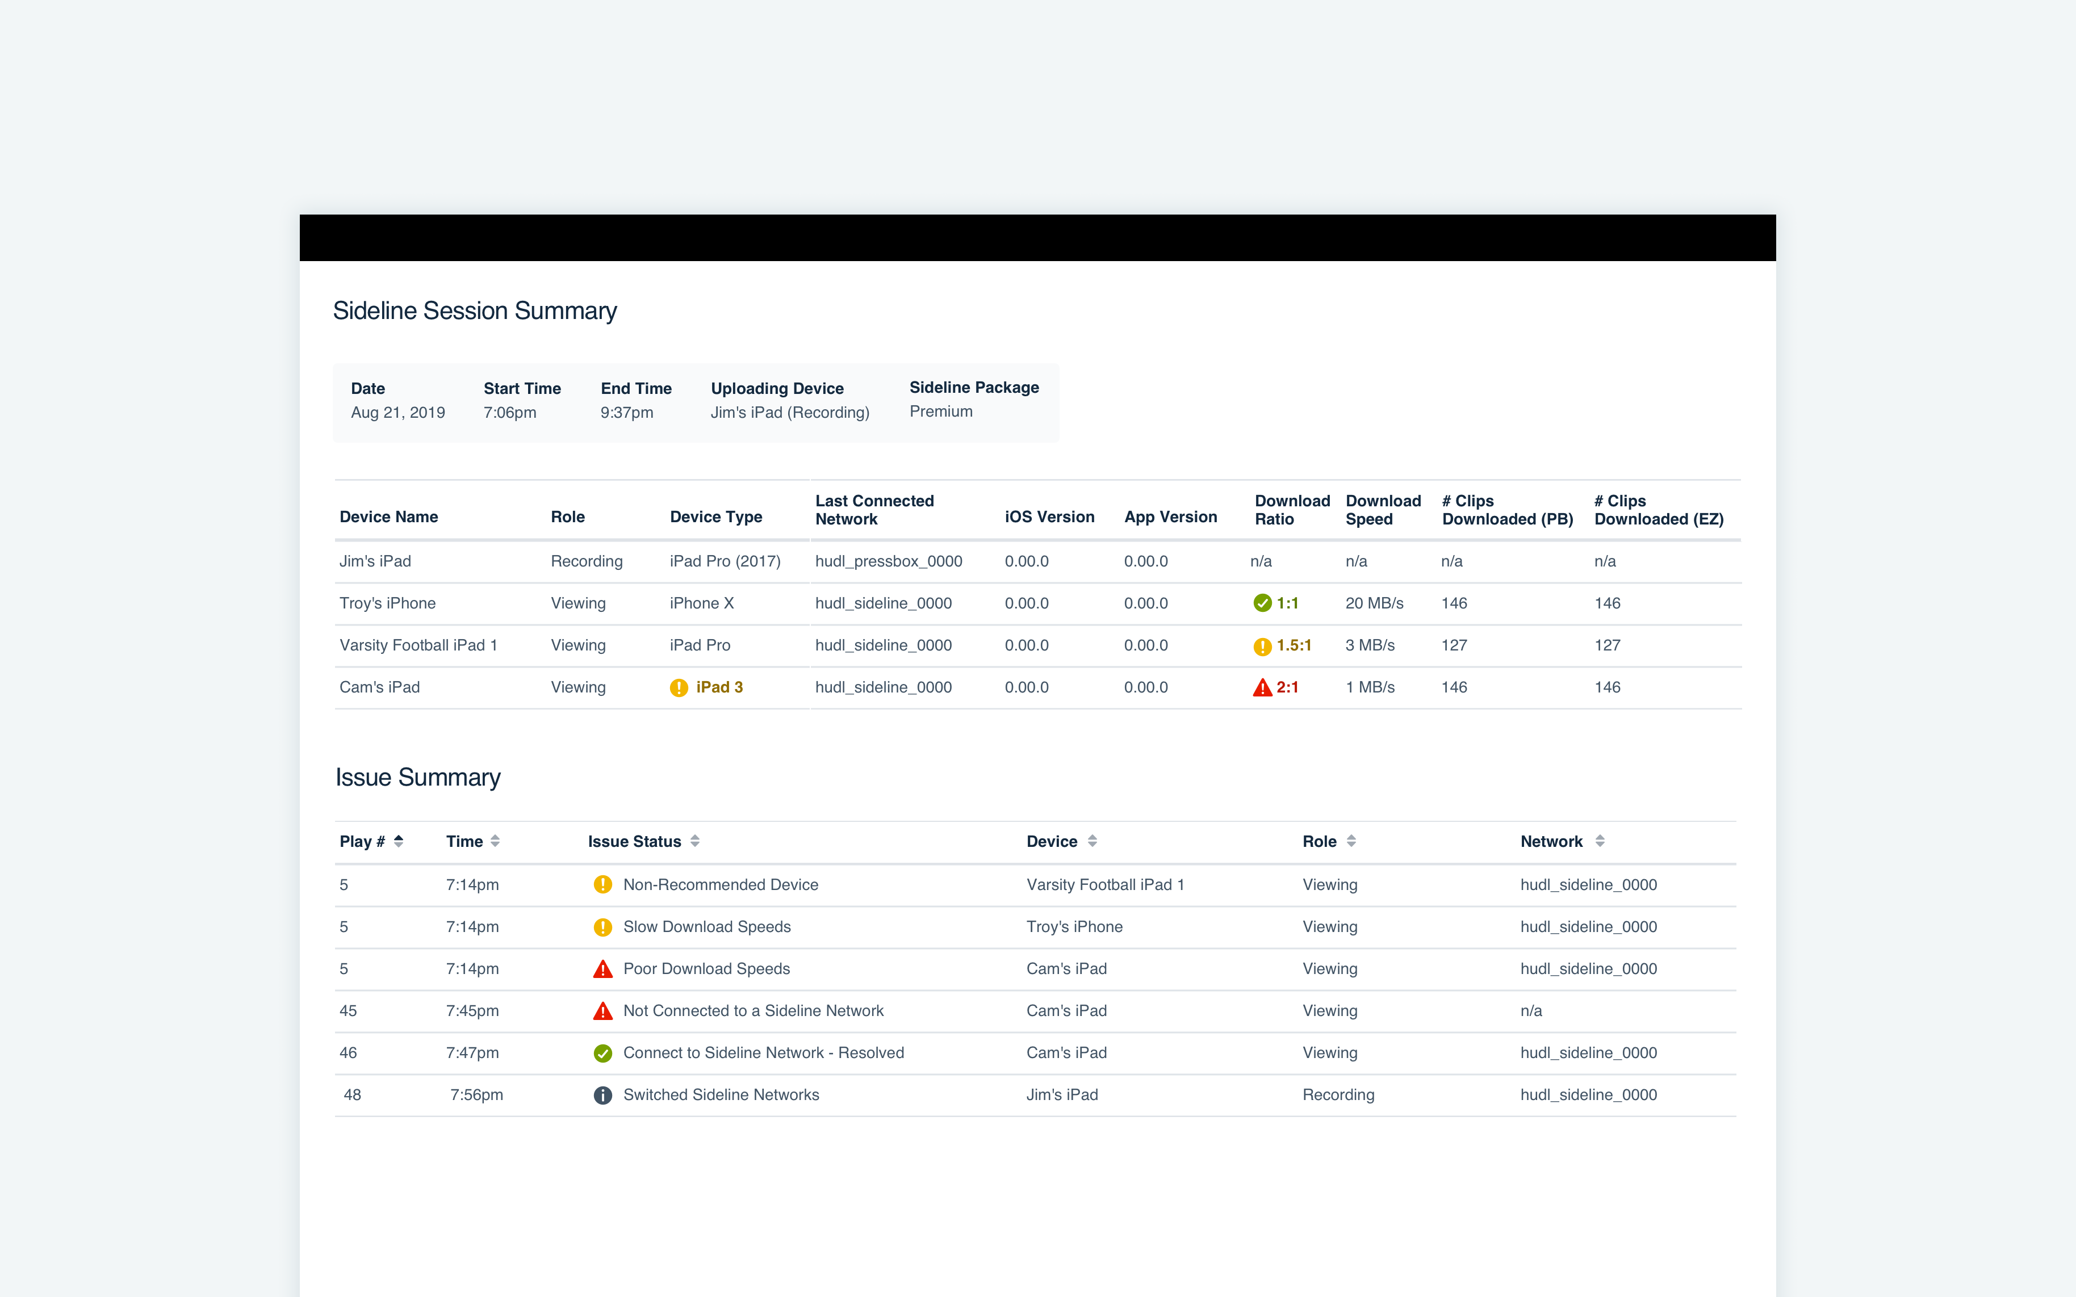Click the 7:56pm issue time
The image size is (2076, 1297).
click(477, 1094)
